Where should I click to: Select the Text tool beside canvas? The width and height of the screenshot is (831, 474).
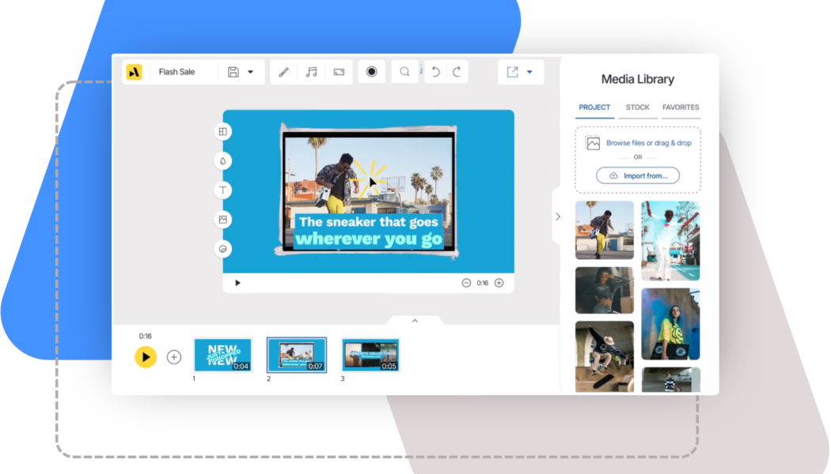click(x=223, y=190)
